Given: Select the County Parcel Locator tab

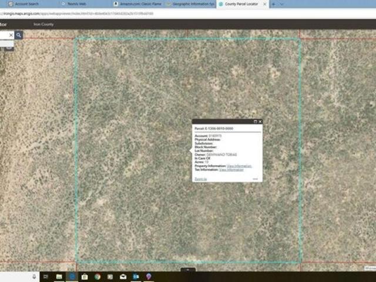Looking at the screenshot, I should (241, 4).
